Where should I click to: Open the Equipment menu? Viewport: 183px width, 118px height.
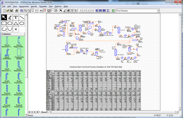point(24,6)
